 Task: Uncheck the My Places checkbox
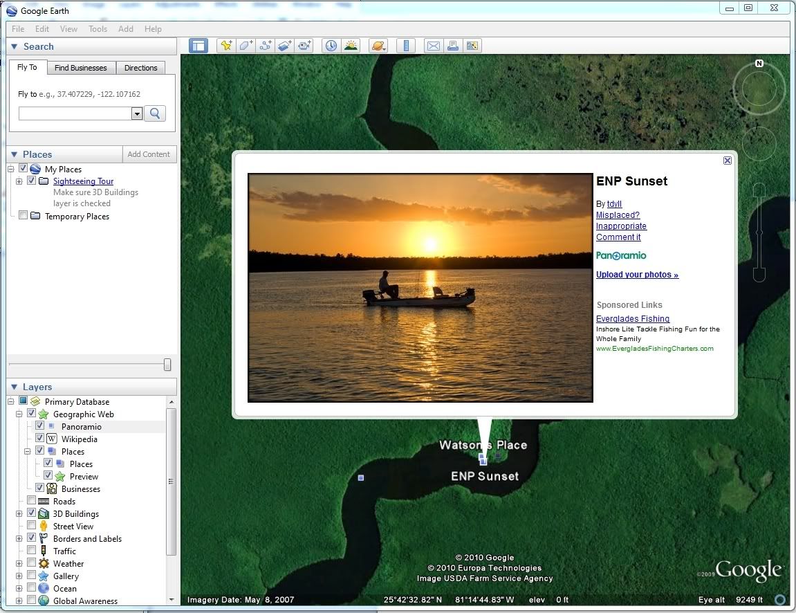click(23, 168)
